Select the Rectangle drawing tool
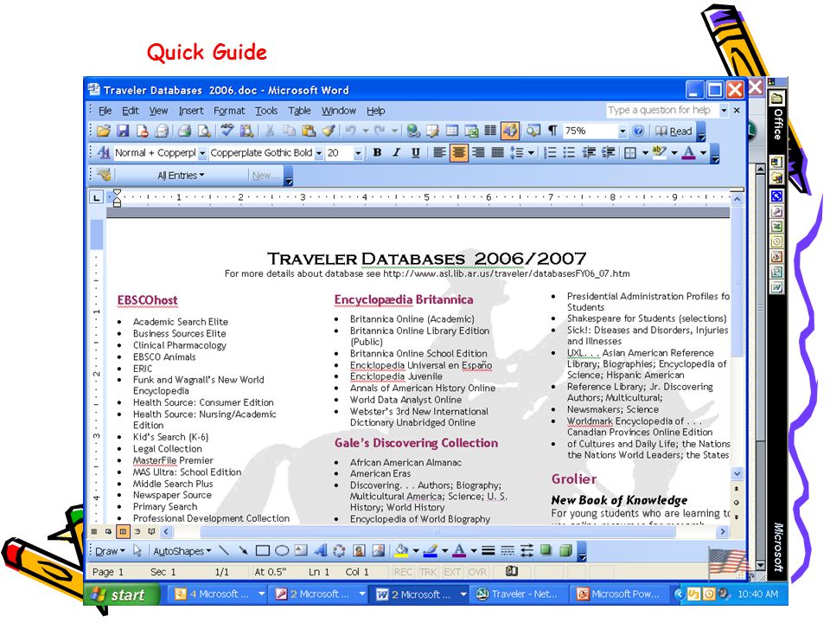This screenshot has width=830, height=623. coord(263,551)
